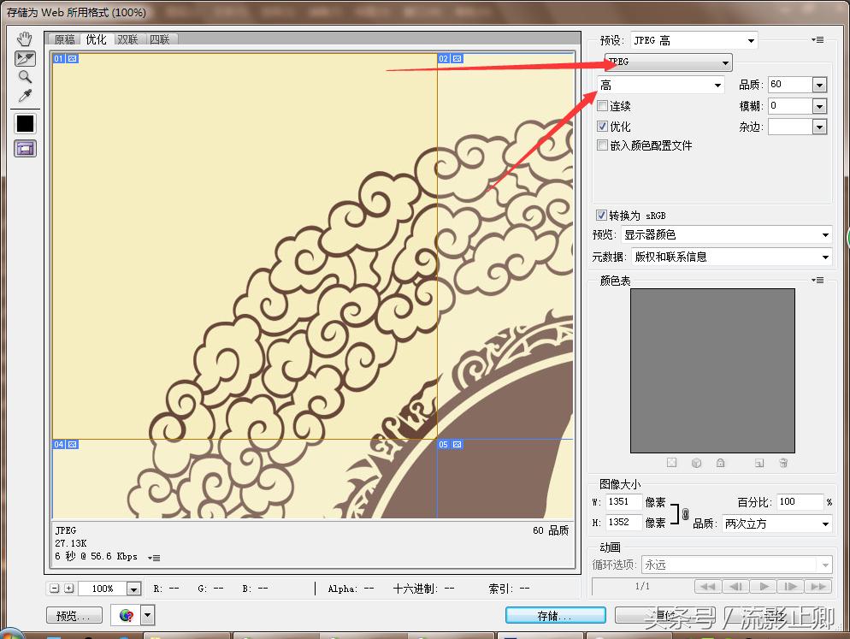Go to next animation frame

[x=791, y=586]
